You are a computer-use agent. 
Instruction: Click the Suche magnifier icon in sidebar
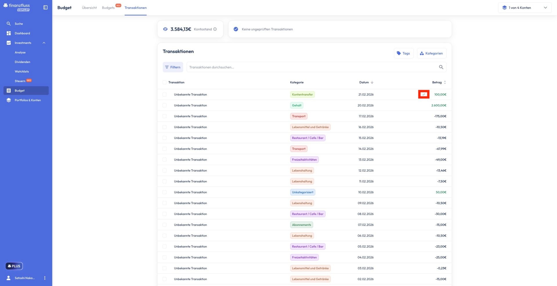point(9,24)
